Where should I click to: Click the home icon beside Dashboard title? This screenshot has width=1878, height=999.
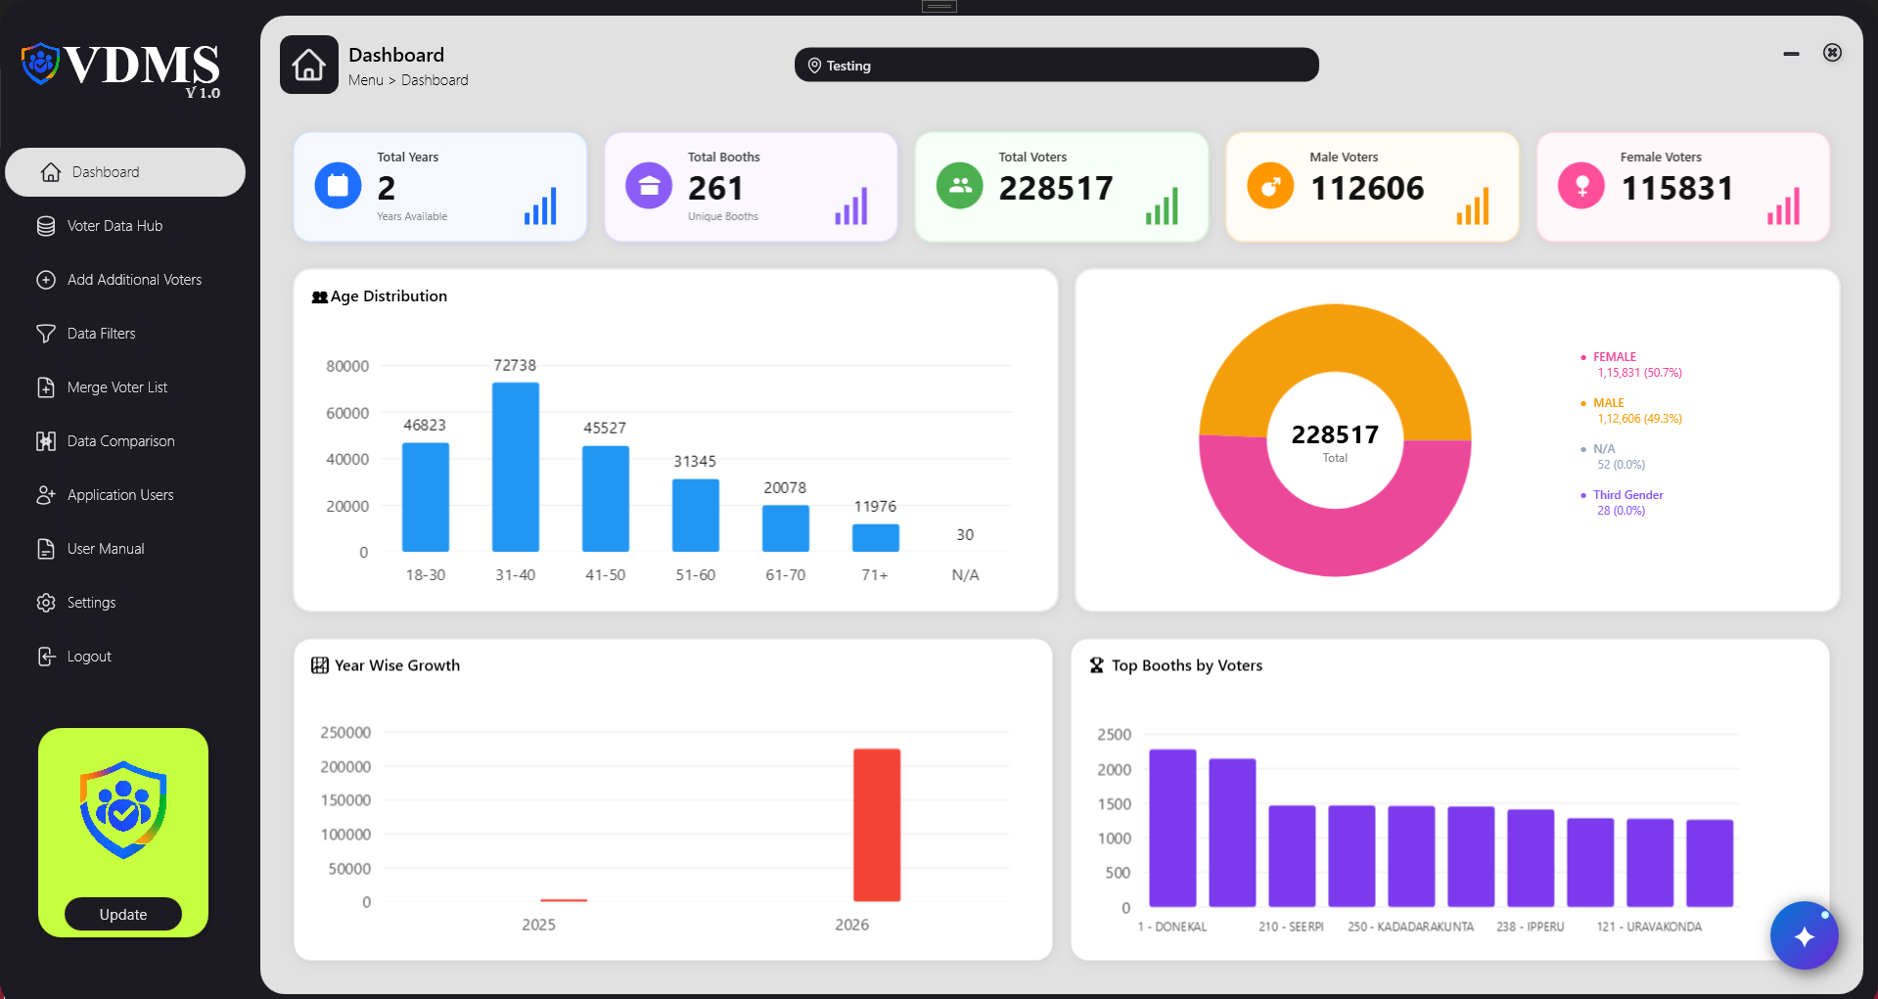pos(309,65)
